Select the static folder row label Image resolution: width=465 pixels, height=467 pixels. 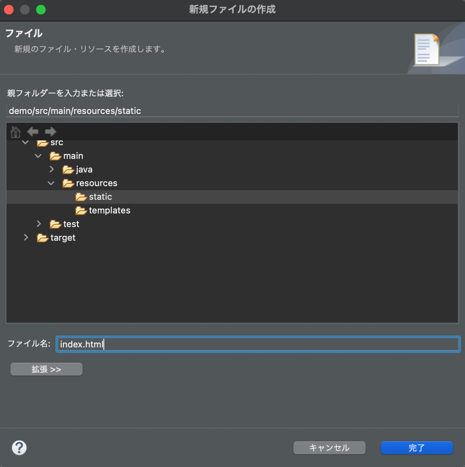click(x=101, y=197)
